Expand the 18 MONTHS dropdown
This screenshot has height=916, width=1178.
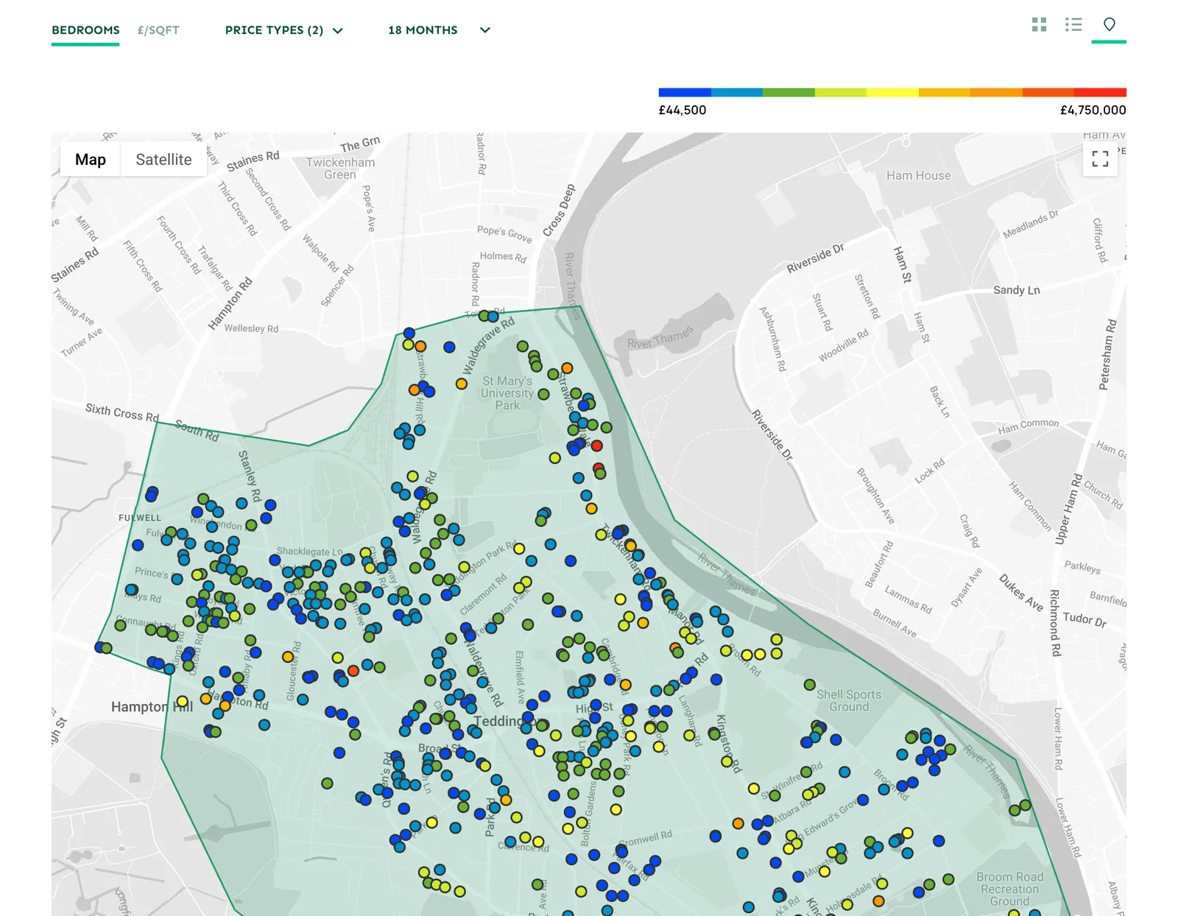coord(440,30)
